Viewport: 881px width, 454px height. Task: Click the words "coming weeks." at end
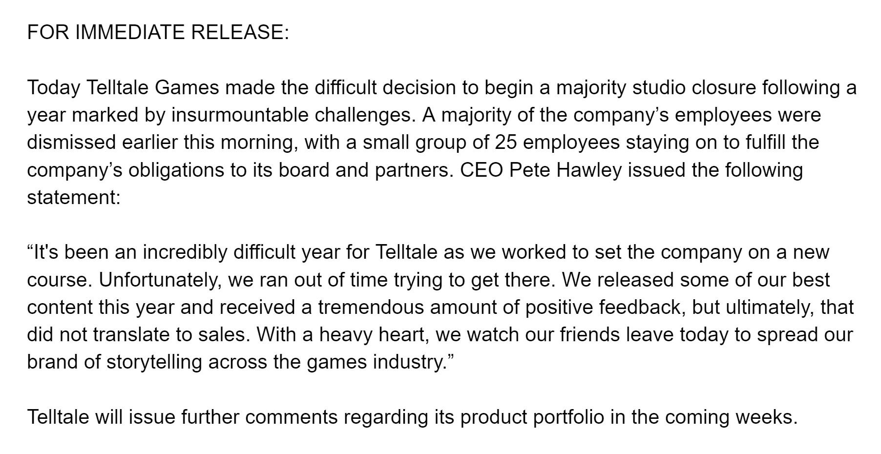[731, 417]
